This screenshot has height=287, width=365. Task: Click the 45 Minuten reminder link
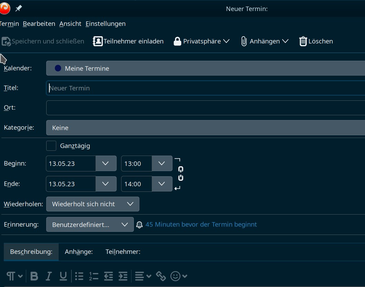click(x=201, y=225)
